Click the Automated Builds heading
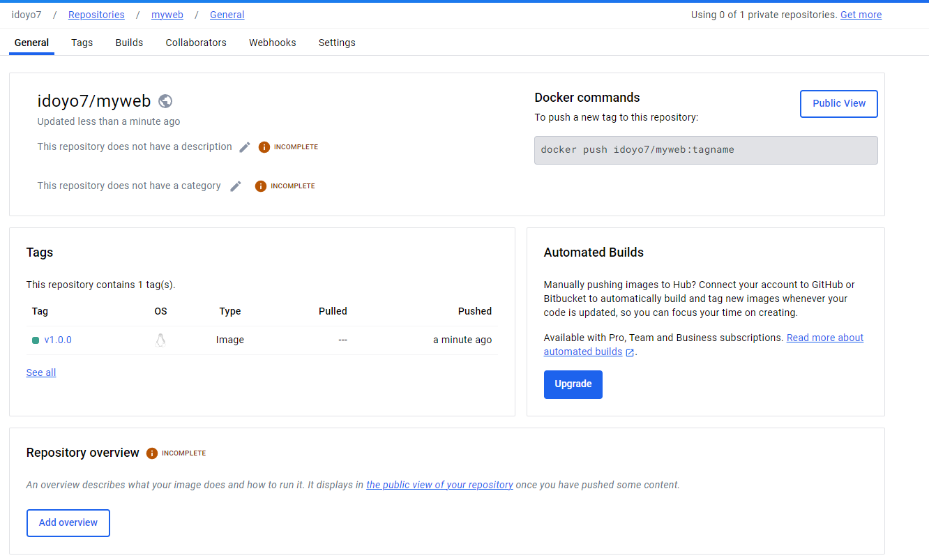Viewport: 929px width, 558px height. pos(594,252)
